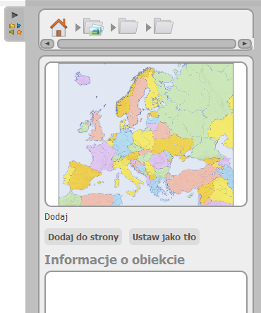
Task: Click breadcrumb arrow after the pictures folder
Action: (114, 28)
